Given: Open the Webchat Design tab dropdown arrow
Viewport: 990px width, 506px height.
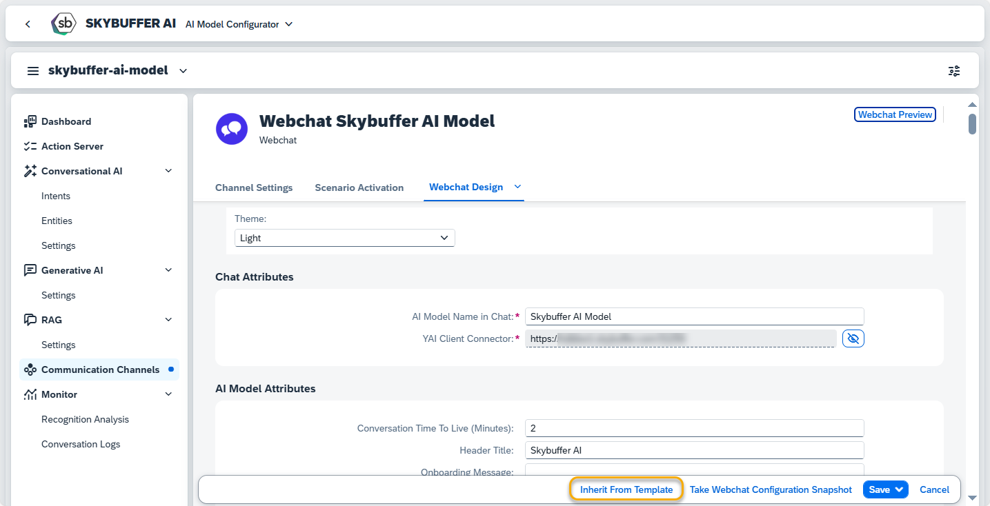Looking at the screenshot, I should (x=517, y=187).
